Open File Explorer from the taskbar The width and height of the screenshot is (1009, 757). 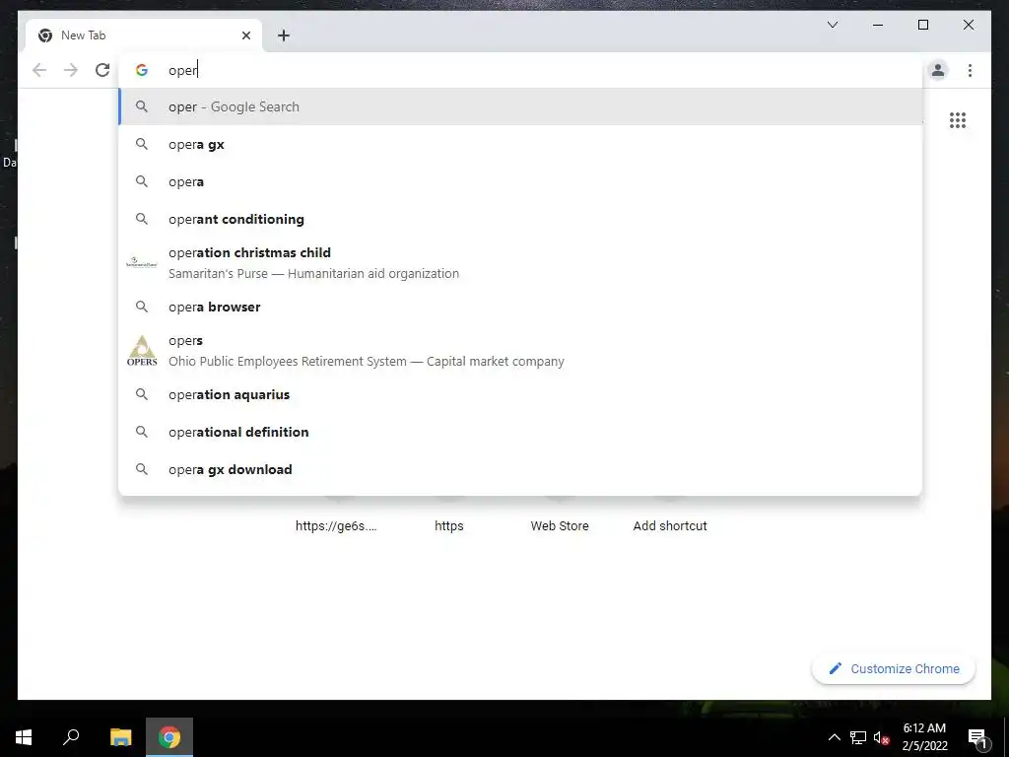(x=120, y=737)
